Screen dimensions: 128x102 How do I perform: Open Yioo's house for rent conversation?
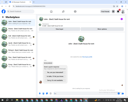point(18,58)
